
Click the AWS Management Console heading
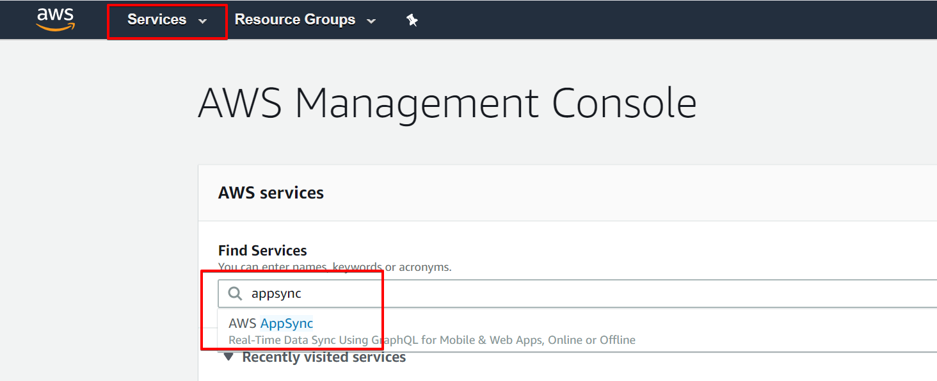(x=447, y=103)
